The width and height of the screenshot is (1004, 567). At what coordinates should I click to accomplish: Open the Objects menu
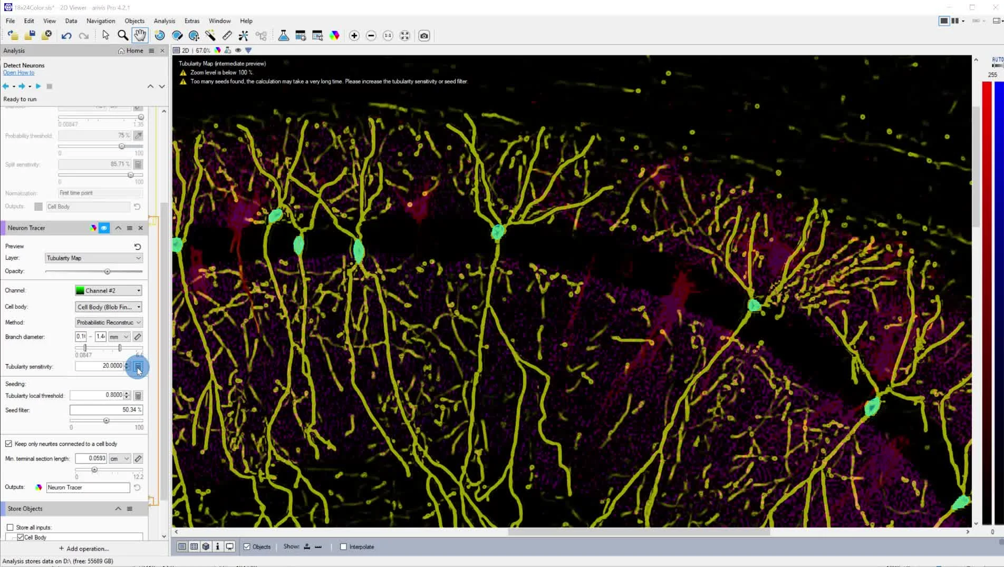tap(134, 21)
